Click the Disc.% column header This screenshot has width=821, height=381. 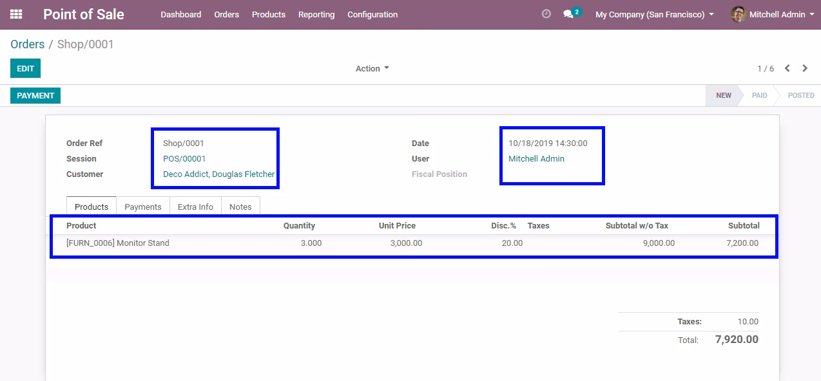(503, 226)
